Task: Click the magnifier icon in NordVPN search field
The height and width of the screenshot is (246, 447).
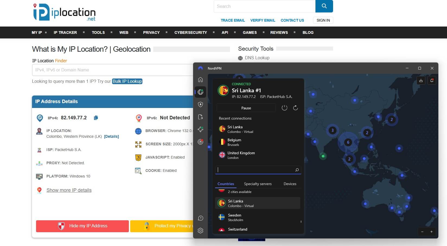Action: tap(297, 170)
